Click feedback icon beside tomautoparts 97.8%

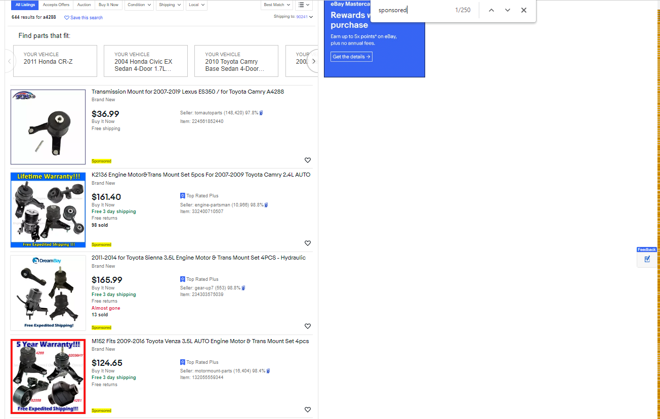tap(261, 113)
